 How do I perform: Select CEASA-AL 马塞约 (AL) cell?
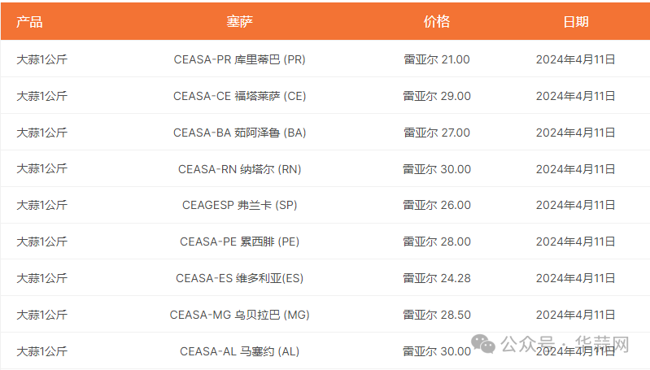(240, 351)
